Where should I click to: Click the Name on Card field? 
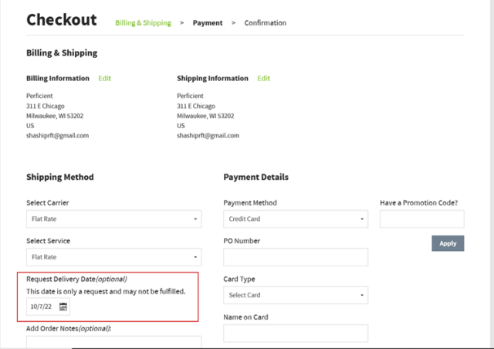click(296, 334)
